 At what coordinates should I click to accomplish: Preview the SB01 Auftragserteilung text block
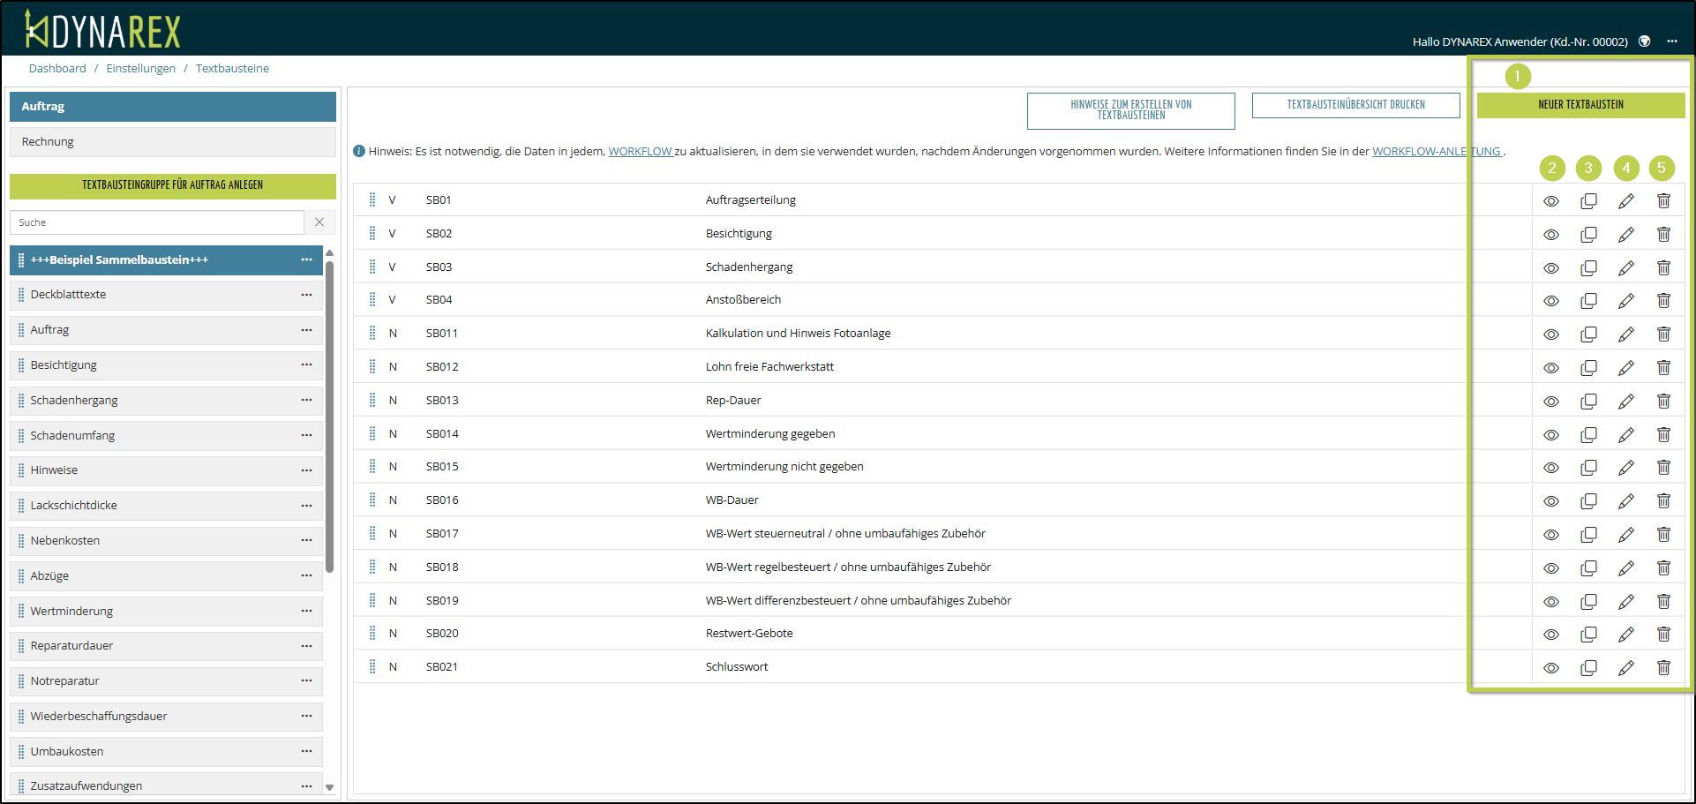[x=1550, y=201]
